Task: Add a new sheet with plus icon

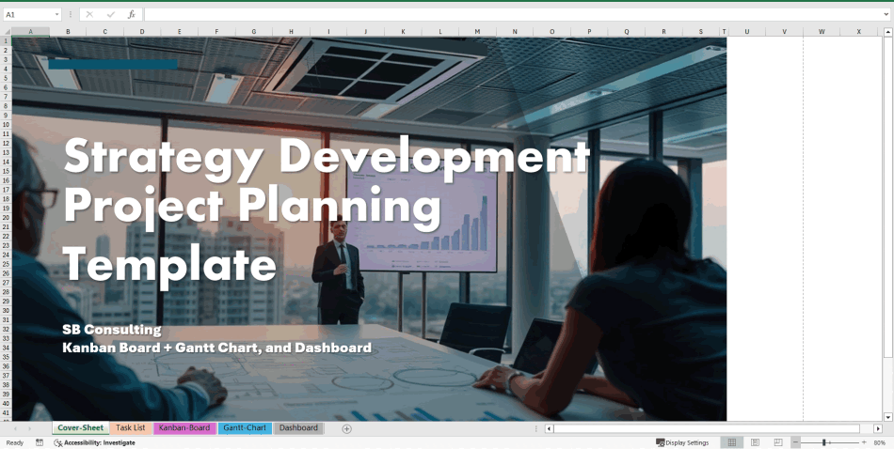Action: 346,428
